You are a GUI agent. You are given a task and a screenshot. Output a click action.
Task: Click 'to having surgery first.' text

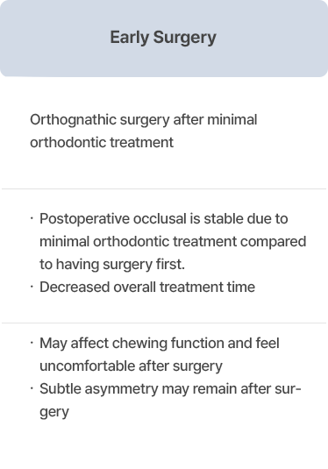[x=112, y=265]
